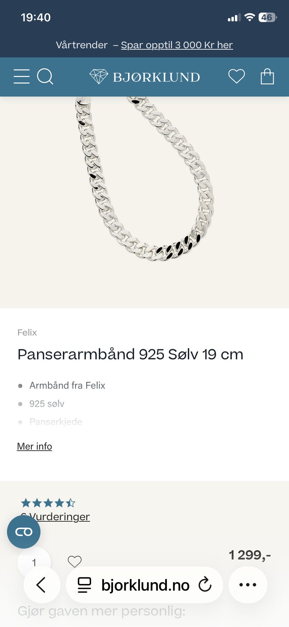The width and height of the screenshot is (289, 627).
Task: Open the bracelet product image
Action: click(144, 202)
